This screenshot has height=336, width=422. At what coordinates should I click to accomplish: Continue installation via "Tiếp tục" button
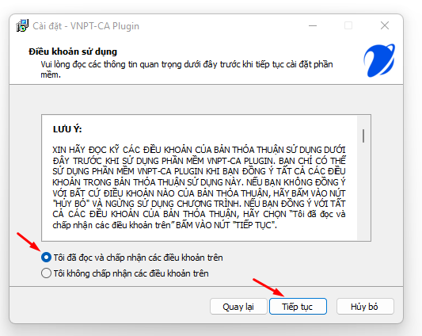click(x=298, y=307)
